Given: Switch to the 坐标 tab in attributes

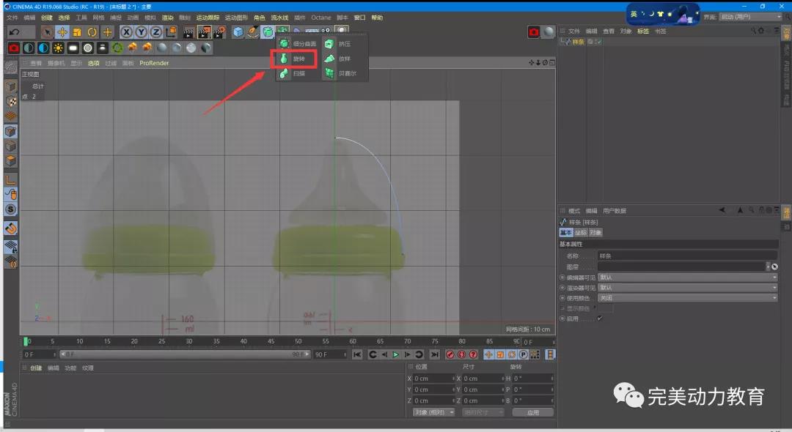Looking at the screenshot, I should 580,232.
